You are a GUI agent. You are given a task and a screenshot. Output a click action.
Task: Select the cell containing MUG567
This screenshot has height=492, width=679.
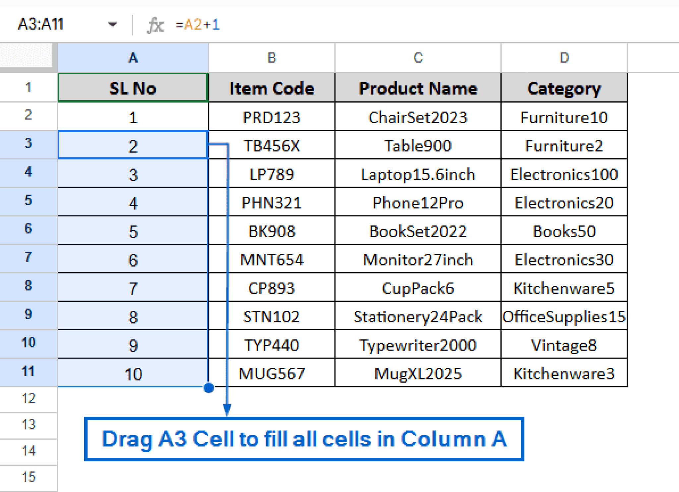[x=271, y=373]
